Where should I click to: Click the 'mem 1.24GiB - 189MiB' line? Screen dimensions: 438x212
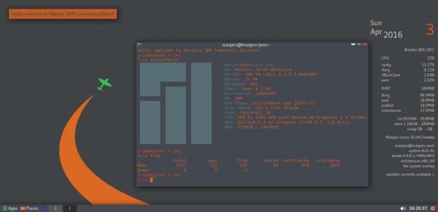coord(413,124)
